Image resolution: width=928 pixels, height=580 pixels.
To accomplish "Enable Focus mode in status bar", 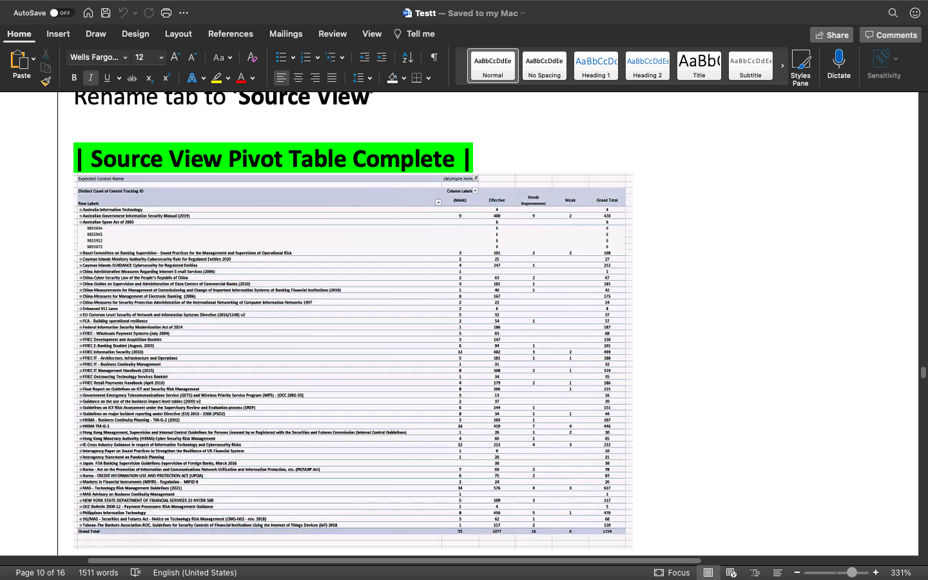I will tap(672, 572).
